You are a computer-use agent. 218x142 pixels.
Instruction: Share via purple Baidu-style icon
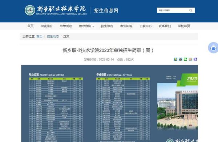pos(195,59)
